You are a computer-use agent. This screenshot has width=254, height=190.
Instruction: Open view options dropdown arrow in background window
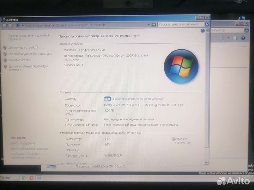click(228, 38)
